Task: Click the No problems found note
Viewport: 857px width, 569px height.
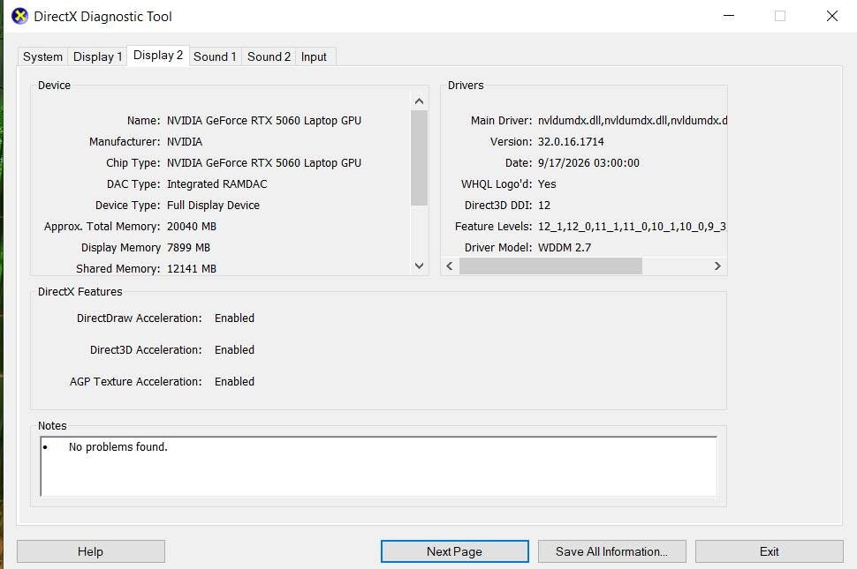Action: pyautogui.click(x=118, y=446)
